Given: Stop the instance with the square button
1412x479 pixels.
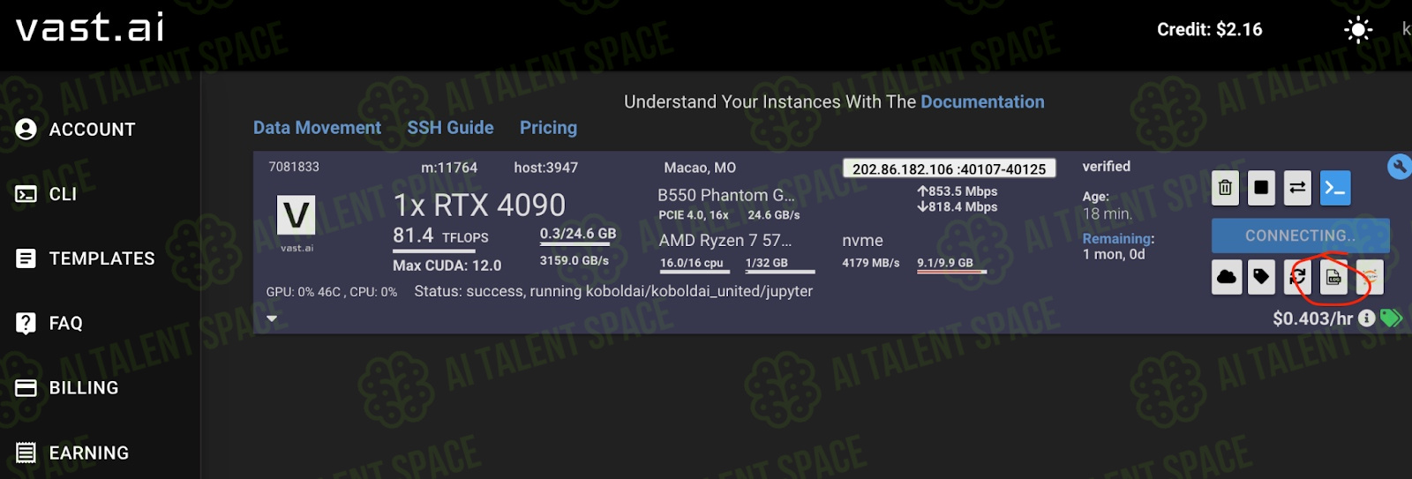Looking at the screenshot, I should click(1261, 187).
